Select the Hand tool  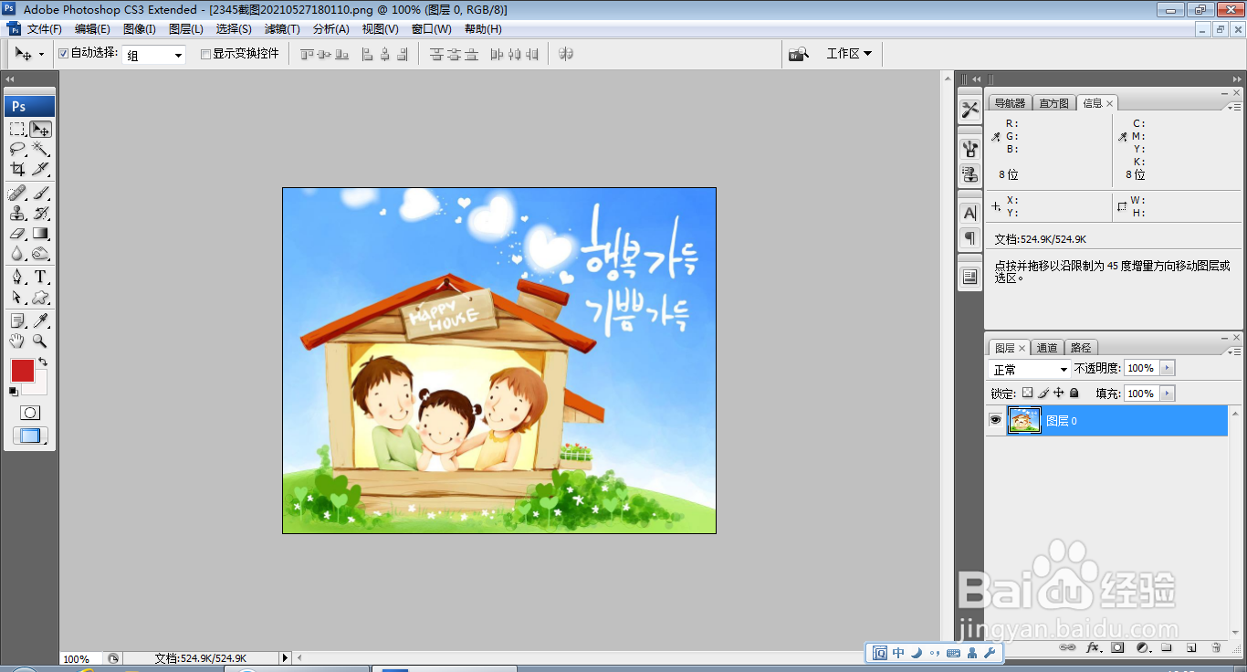[x=17, y=341]
